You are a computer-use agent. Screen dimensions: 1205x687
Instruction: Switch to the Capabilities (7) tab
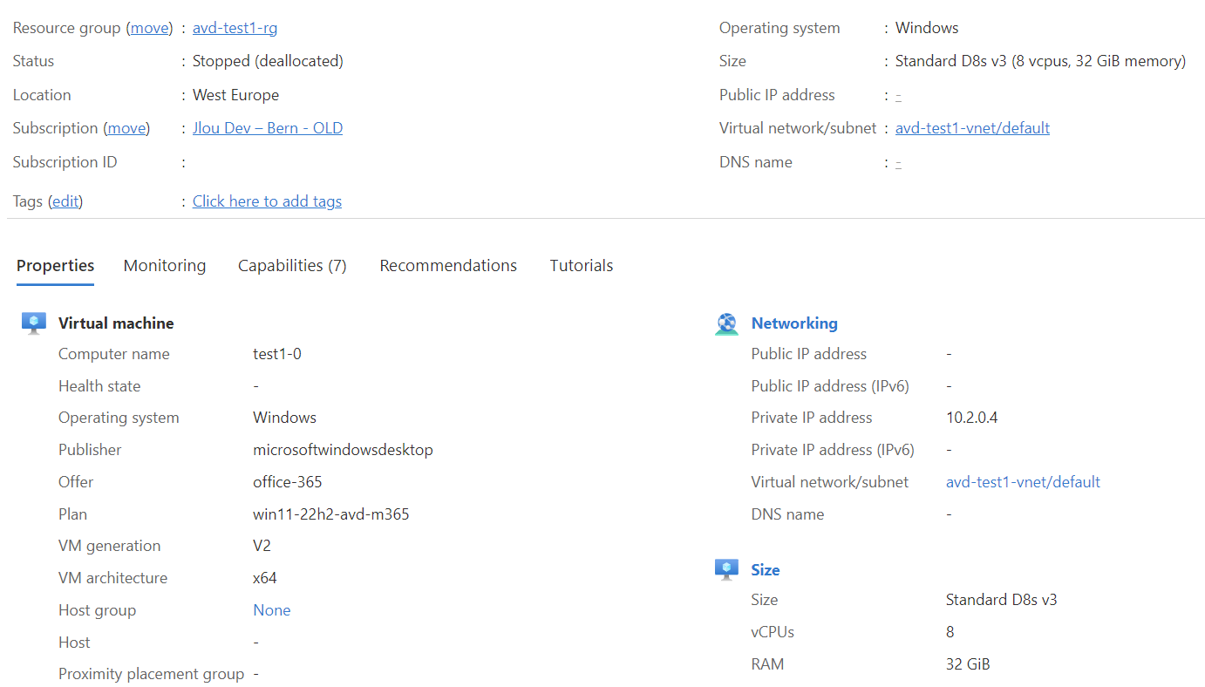[292, 266]
